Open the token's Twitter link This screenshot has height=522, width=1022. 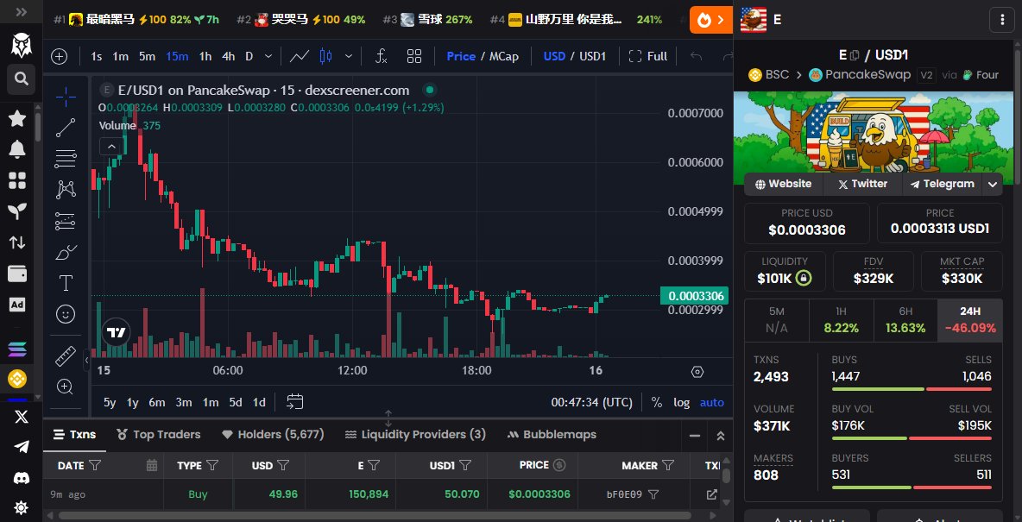click(x=862, y=184)
